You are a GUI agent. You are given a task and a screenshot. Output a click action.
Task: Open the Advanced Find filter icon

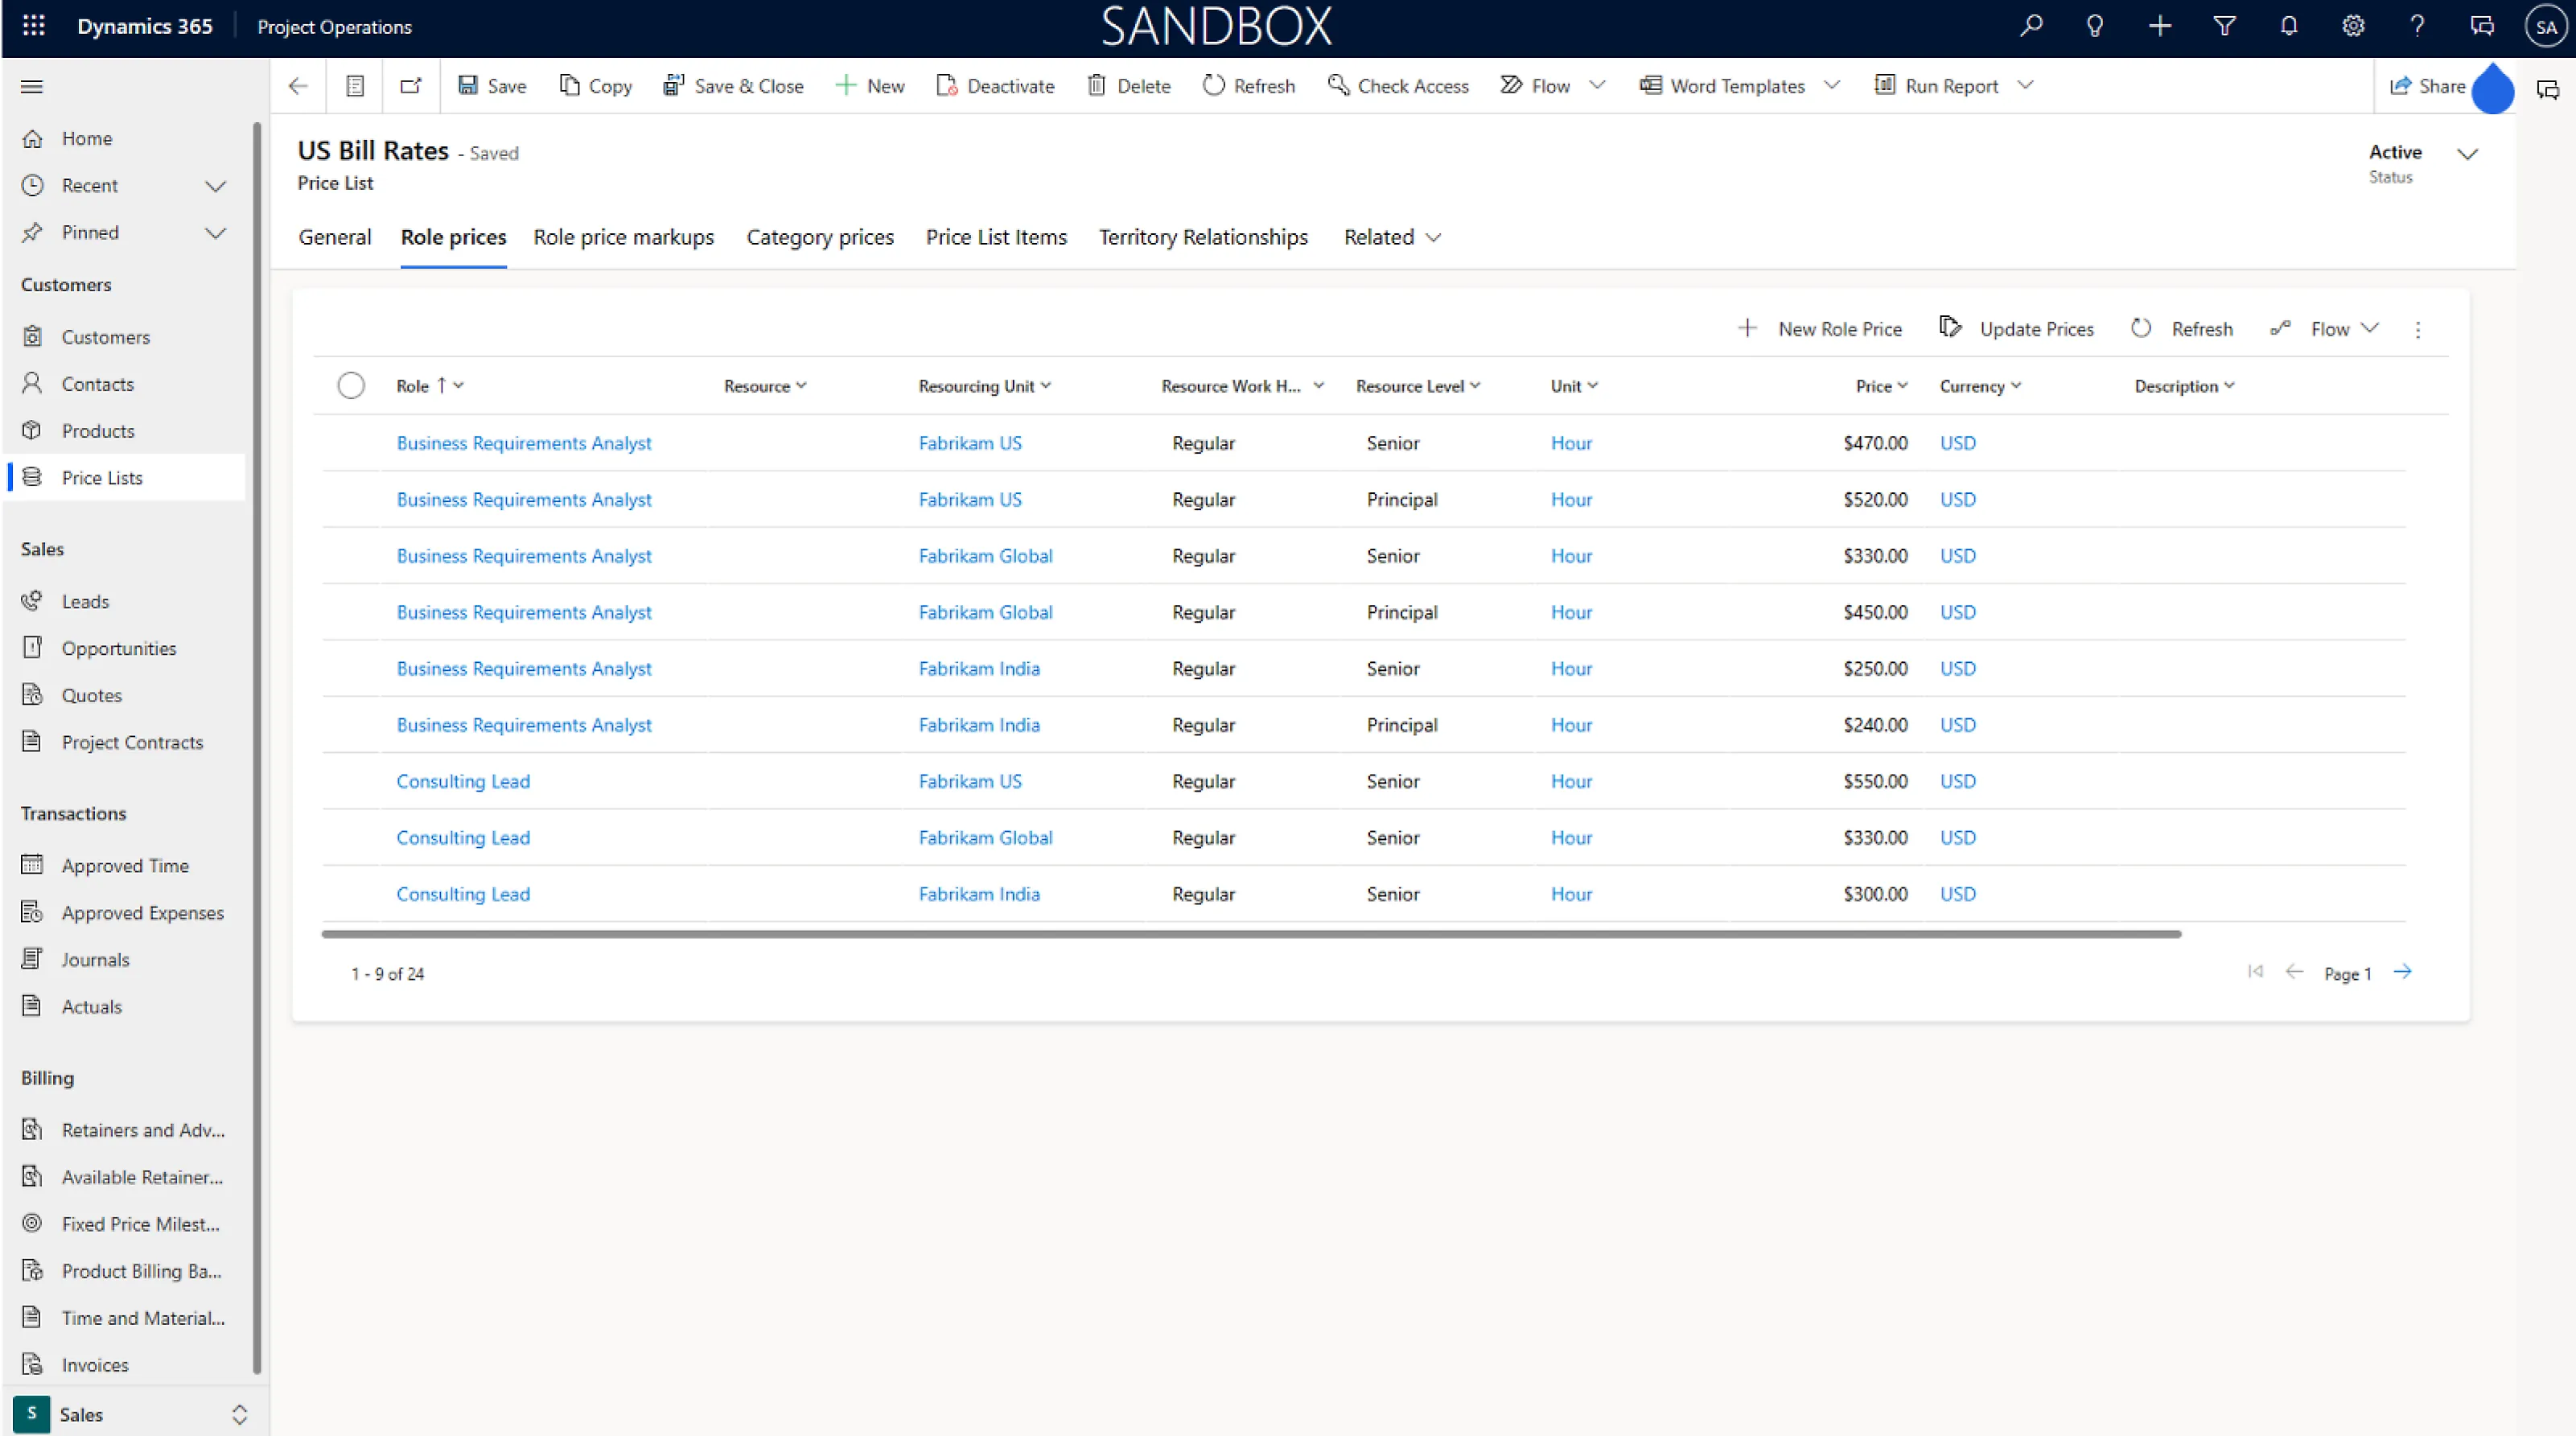(x=2224, y=26)
